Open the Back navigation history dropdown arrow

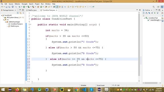pos(85,7)
